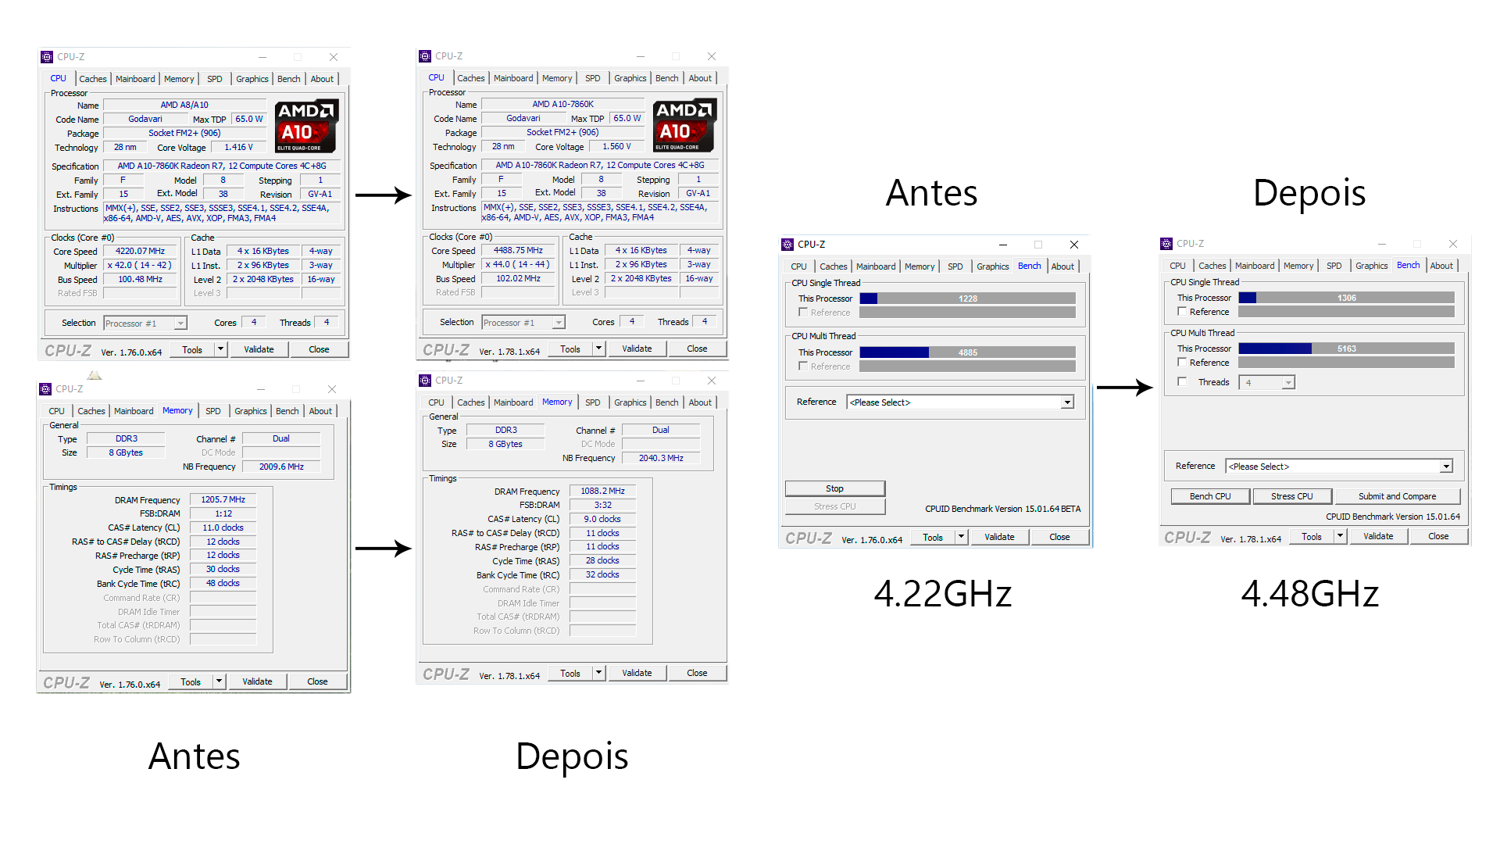Toggle Multi Thread Reference checkbox in Antes Bench window
The width and height of the screenshot is (1500, 844).
(x=803, y=367)
